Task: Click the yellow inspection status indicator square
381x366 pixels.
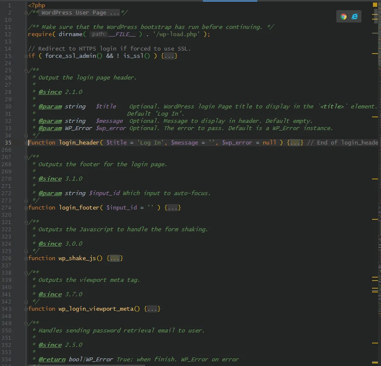Action: point(375,5)
